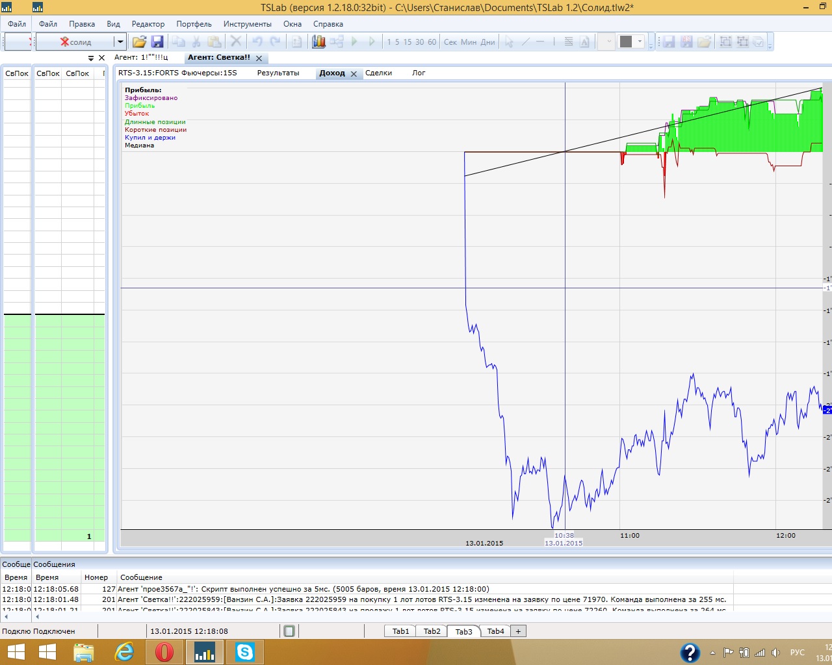
Task: Click the colored bar chart toolbar icon
Action: (x=318, y=42)
